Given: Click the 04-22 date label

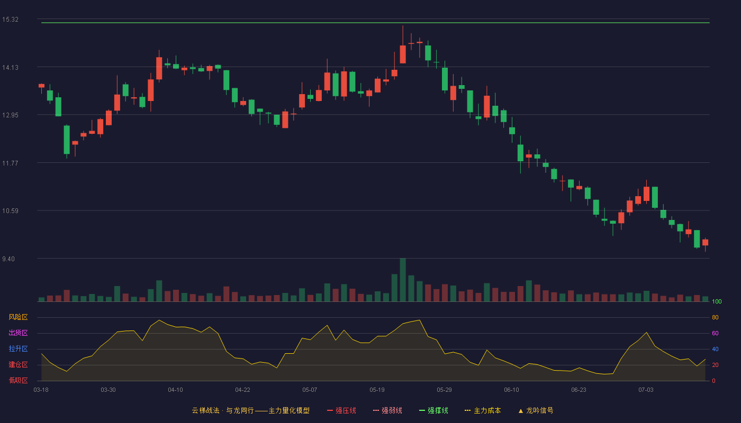Looking at the screenshot, I should 242,390.
